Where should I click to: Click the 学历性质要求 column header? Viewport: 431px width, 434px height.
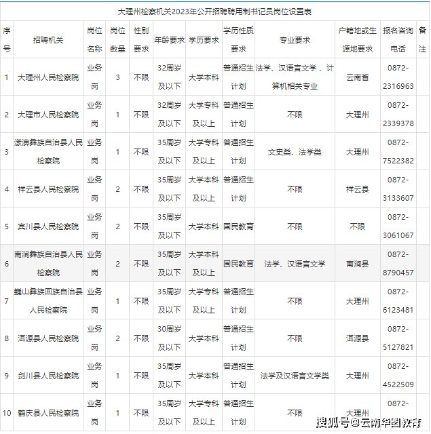tap(238, 39)
